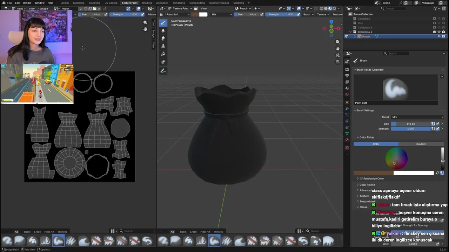Collapse the Brush Settings panel
Screen dimensions: 449x252
tap(355, 111)
